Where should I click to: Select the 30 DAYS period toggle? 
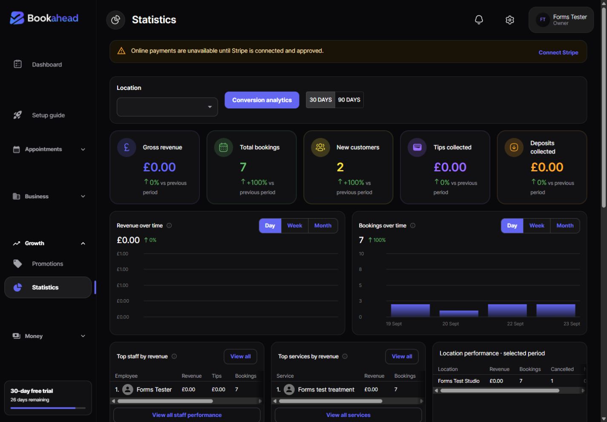pyautogui.click(x=320, y=100)
